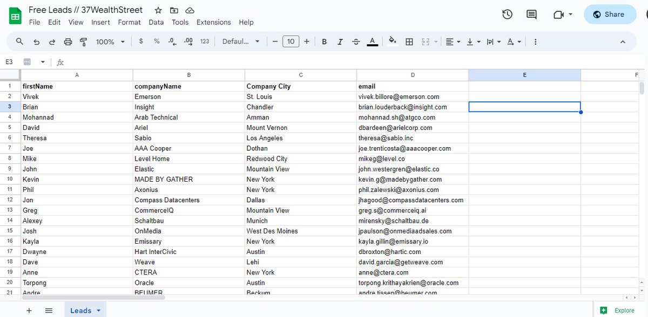Open the Data menu
Viewport: 648px width, 317px height.
(x=156, y=22)
